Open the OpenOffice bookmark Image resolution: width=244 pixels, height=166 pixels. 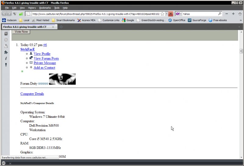click(177, 20)
